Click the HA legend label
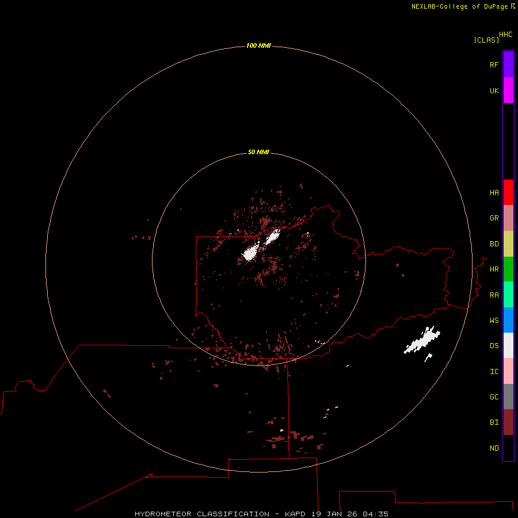Image resolution: width=518 pixels, height=518 pixels. point(494,193)
